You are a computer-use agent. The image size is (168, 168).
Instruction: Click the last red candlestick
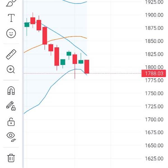pos(87,67)
